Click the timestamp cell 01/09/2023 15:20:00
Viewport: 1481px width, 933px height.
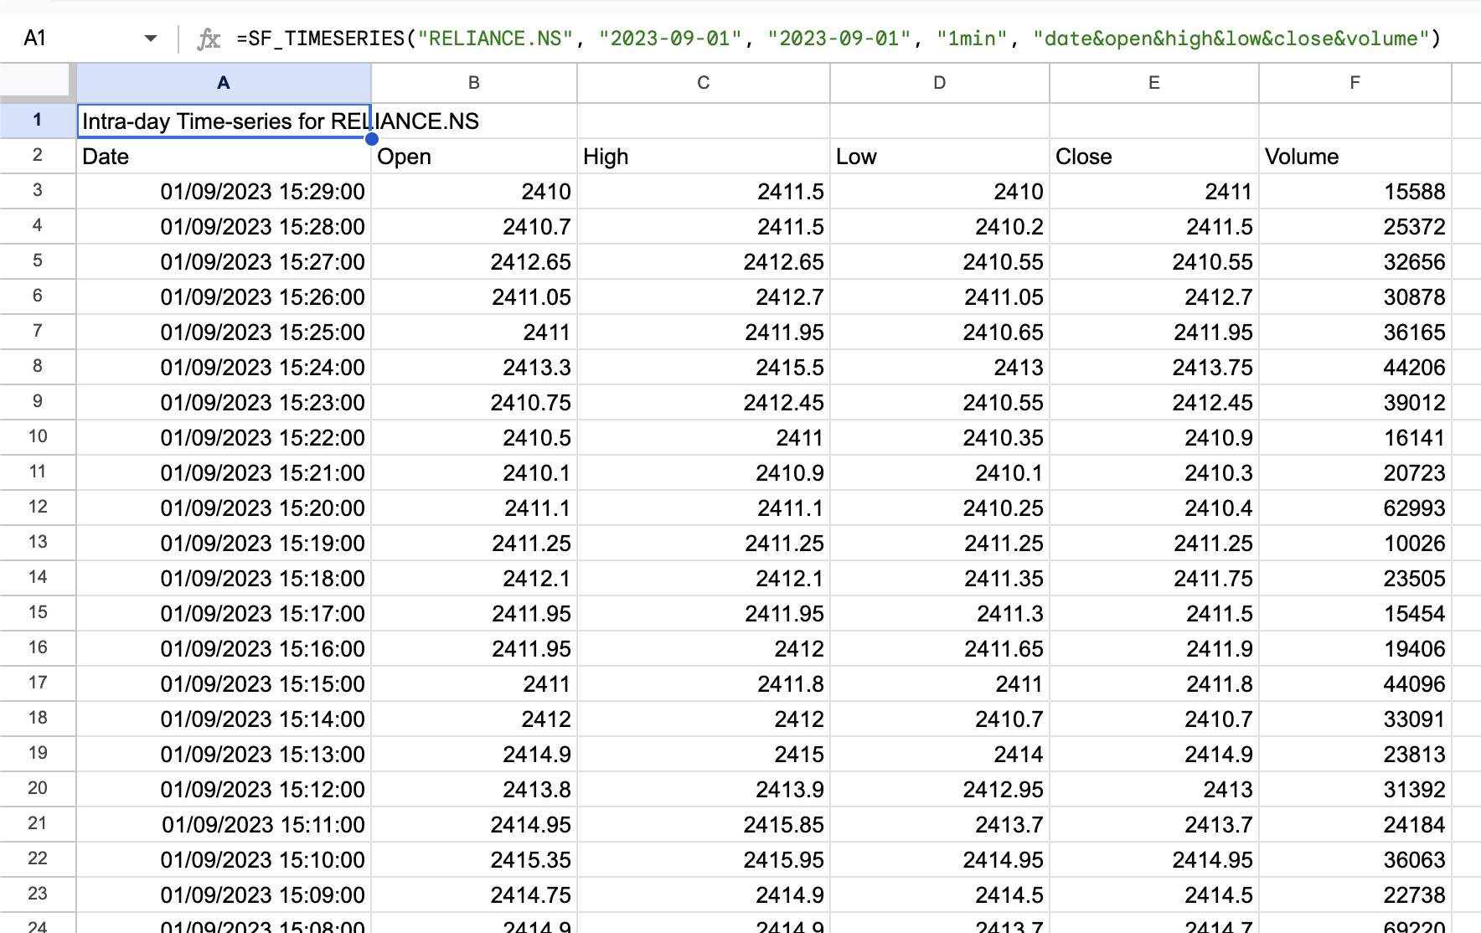coord(223,508)
